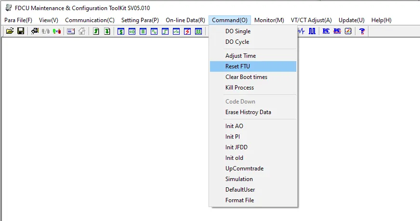Click the open folder toolbar icon
This screenshot has width=420, height=221.
(x=10, y=31)
